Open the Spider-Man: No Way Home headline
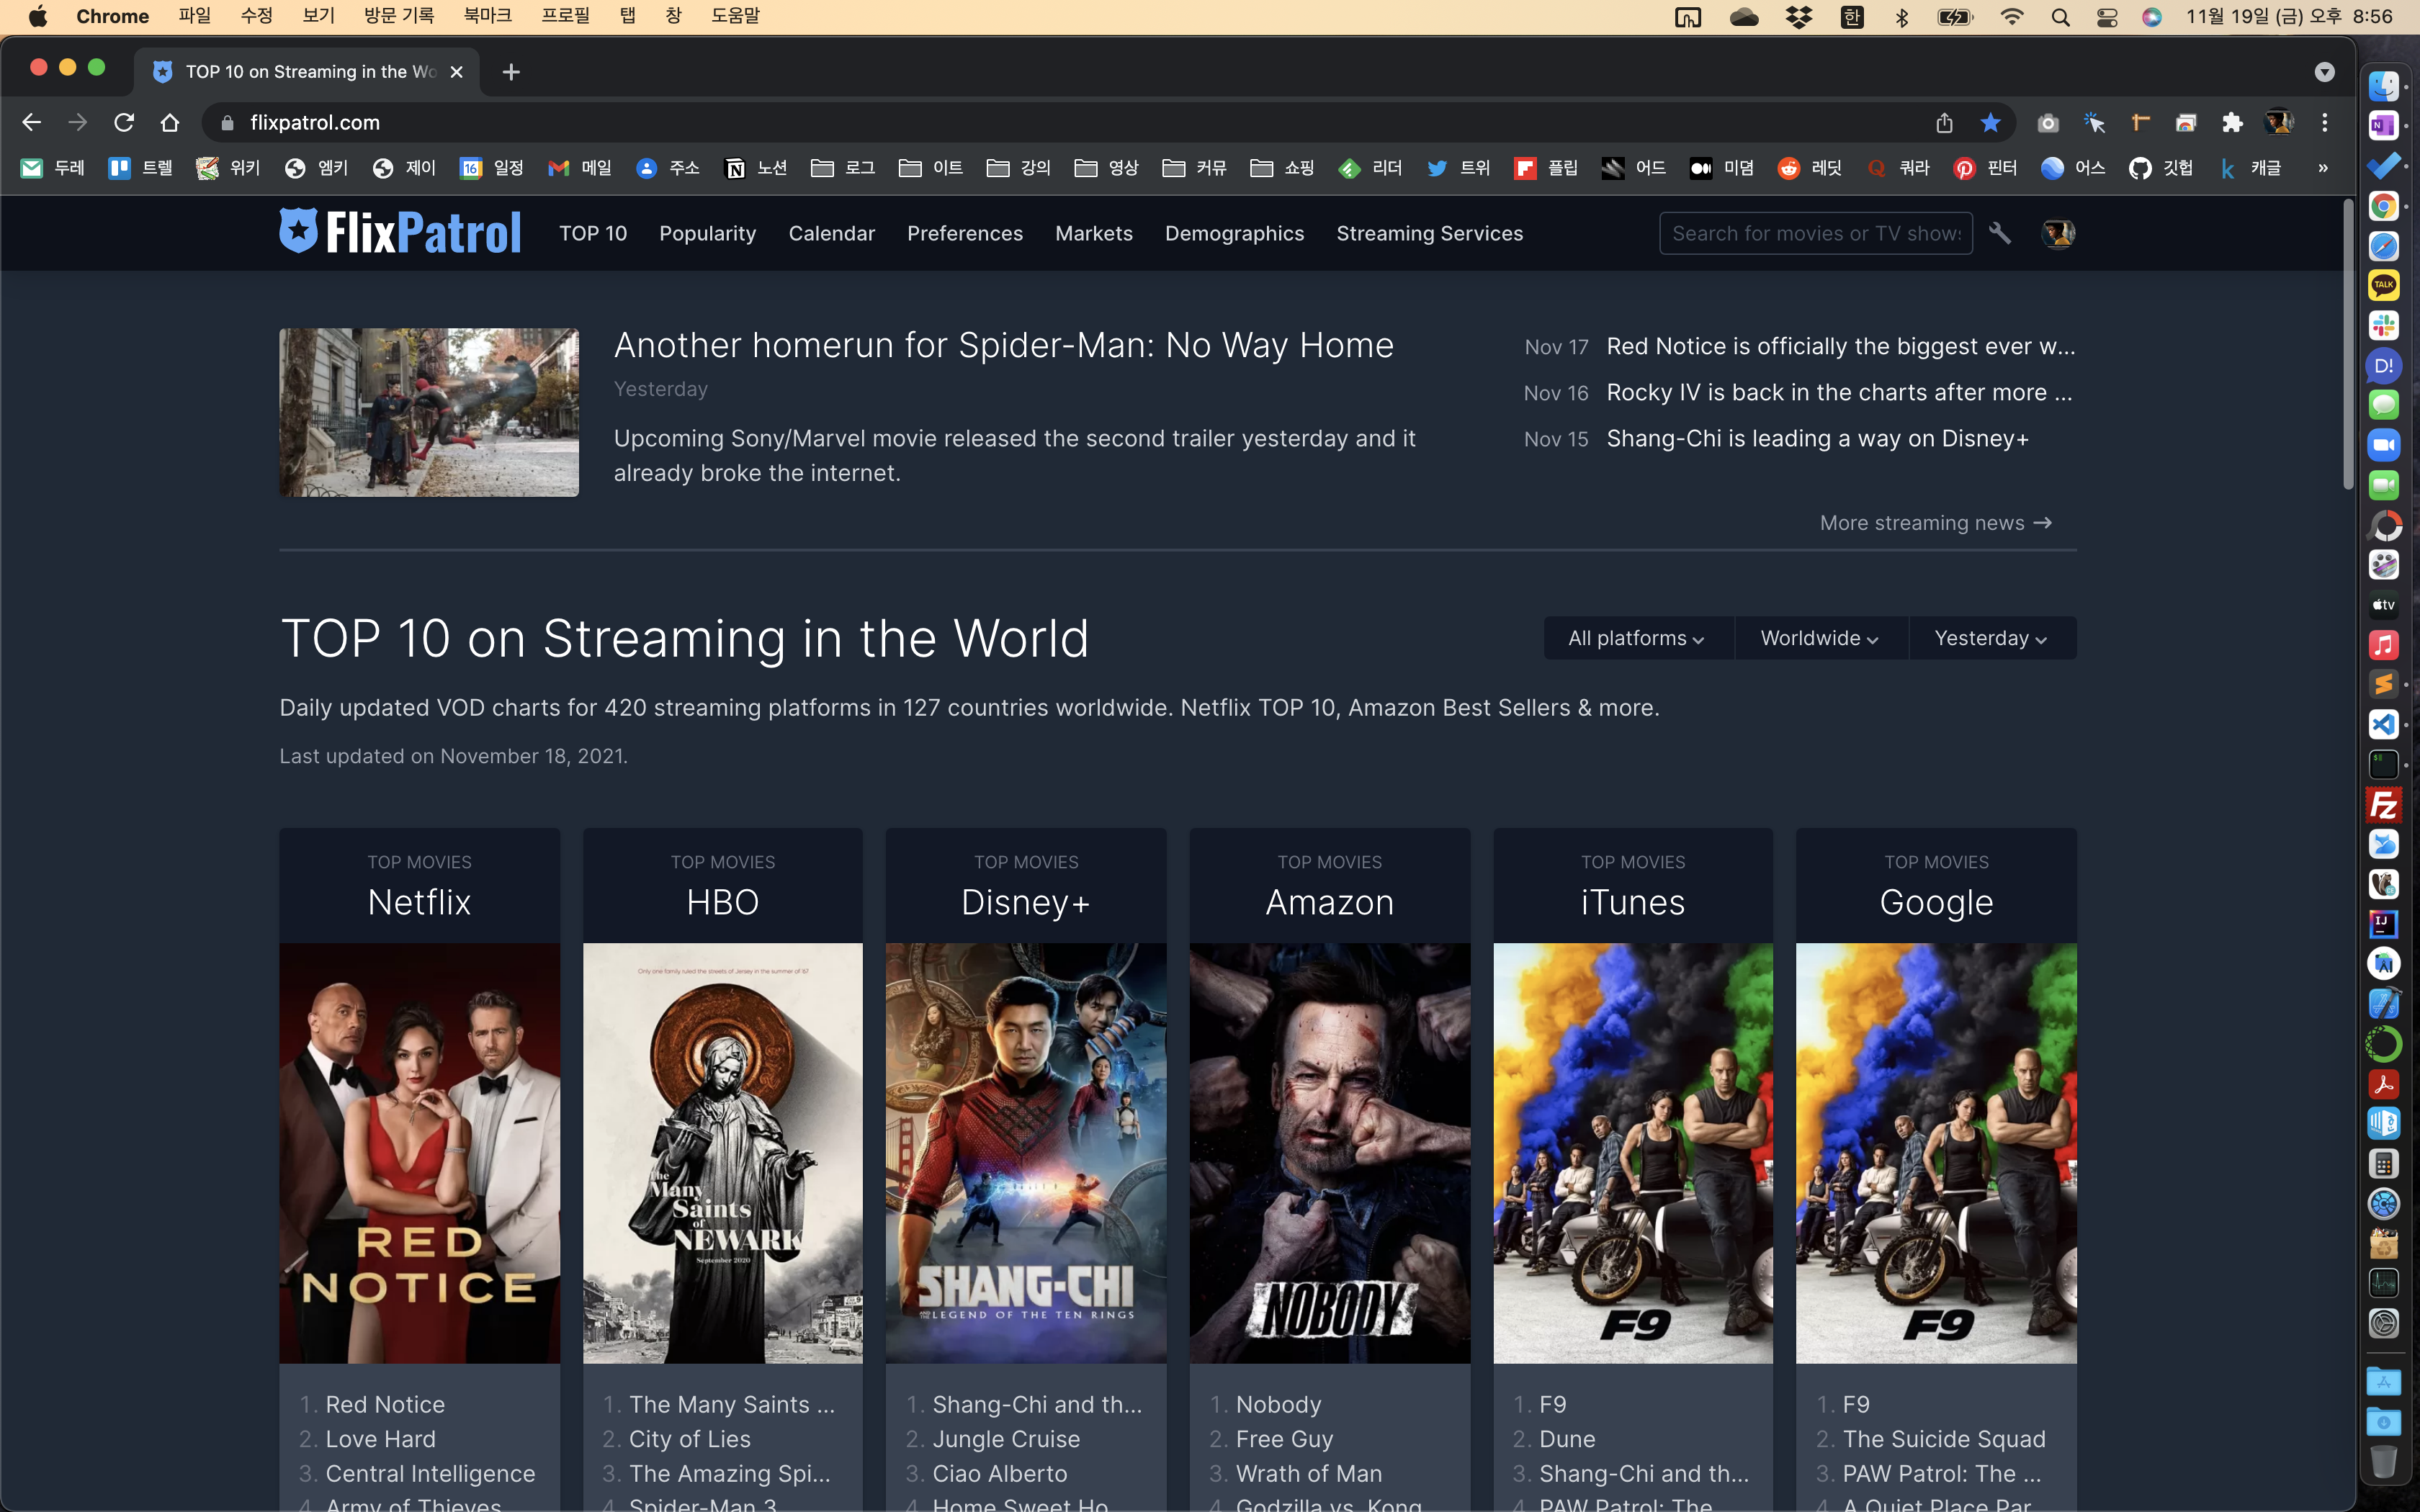The width and height of the screenshot is (2420, 1512). [1004, 345]
